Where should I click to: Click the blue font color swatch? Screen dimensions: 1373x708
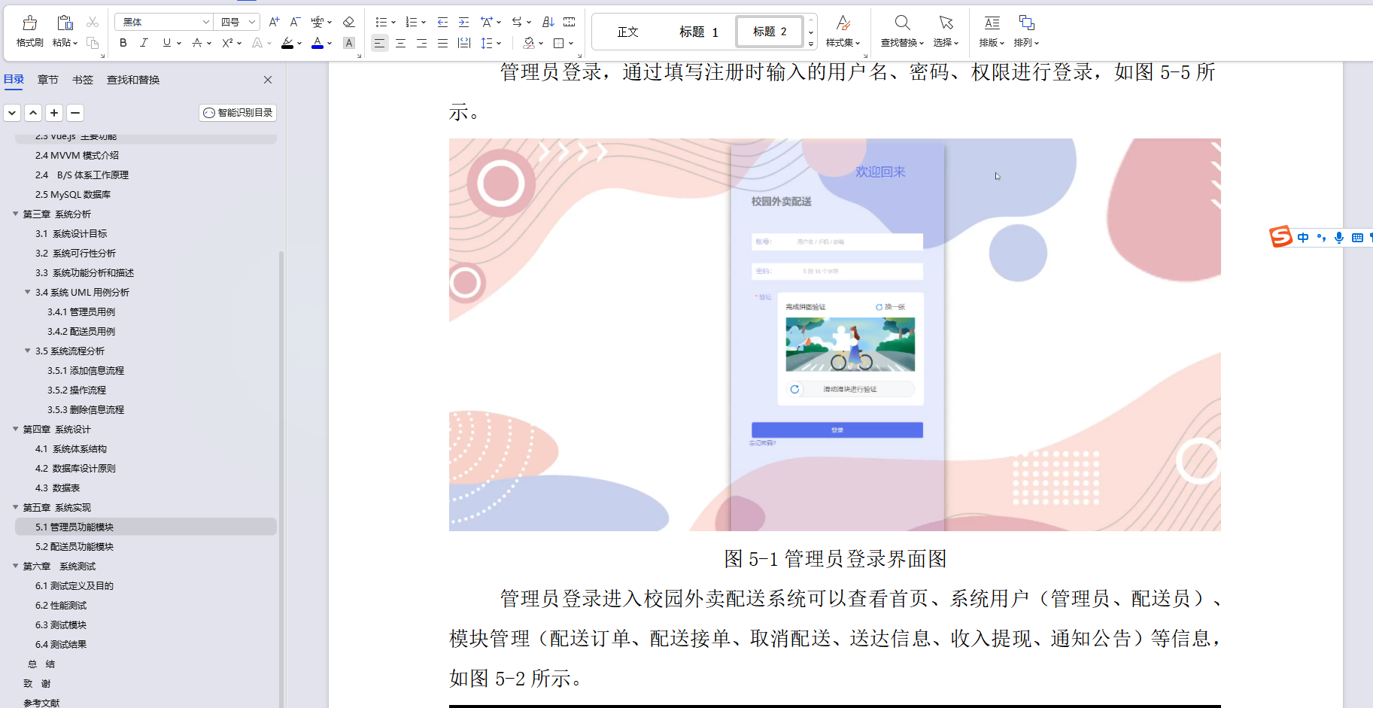click(317, 43)
